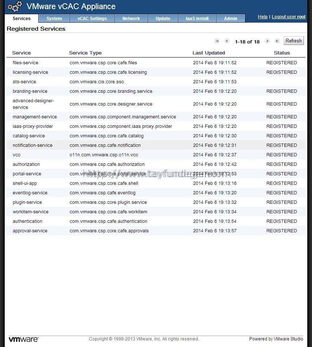
Task: Click the branding-service name
Action: (x=30, y=91)
